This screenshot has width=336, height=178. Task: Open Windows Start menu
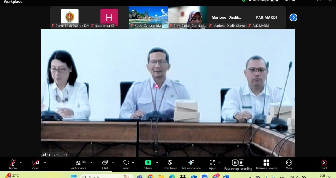coord(74,176)
